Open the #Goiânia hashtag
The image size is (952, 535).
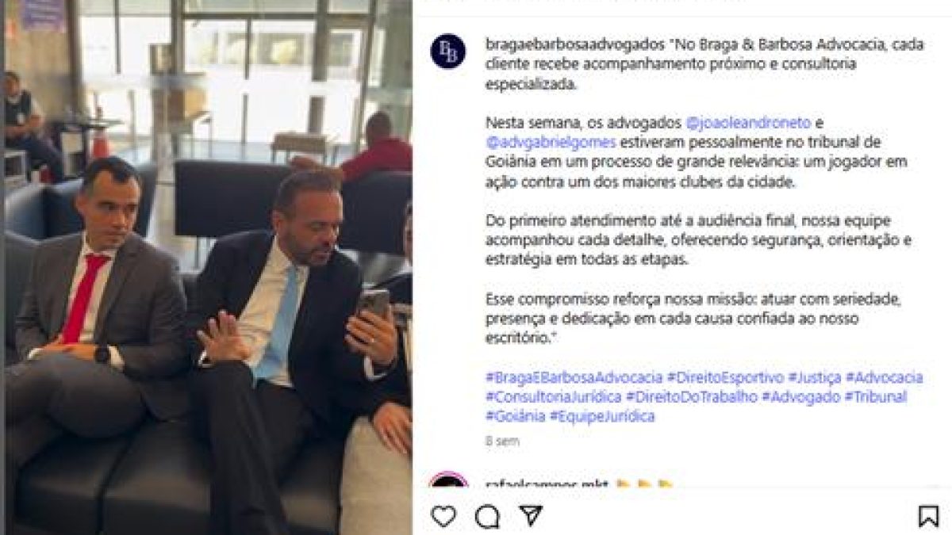pos(515,417)
